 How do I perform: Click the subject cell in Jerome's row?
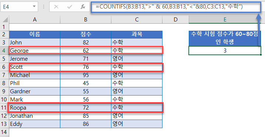point(137,59)
